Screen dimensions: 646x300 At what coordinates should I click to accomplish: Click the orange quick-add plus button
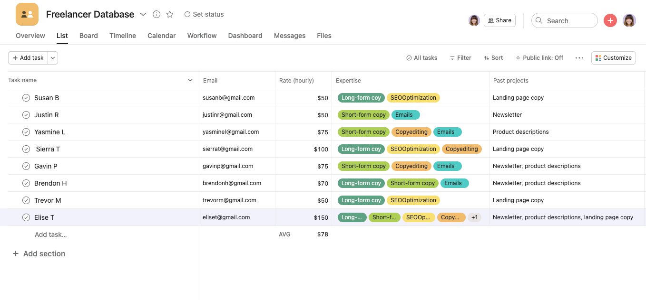coord(610,20)
